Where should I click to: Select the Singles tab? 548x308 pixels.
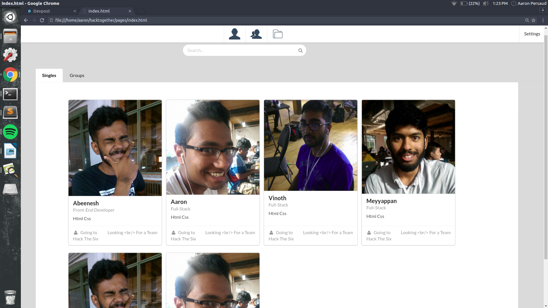[x=49, y=76]
